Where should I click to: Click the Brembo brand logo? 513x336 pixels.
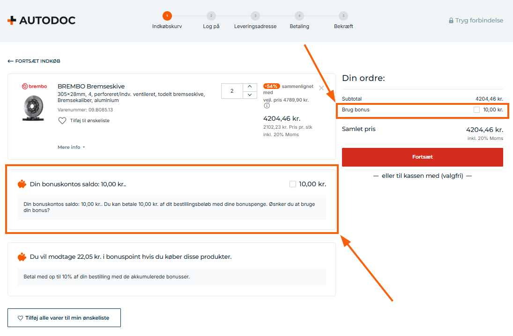(34, 86)
